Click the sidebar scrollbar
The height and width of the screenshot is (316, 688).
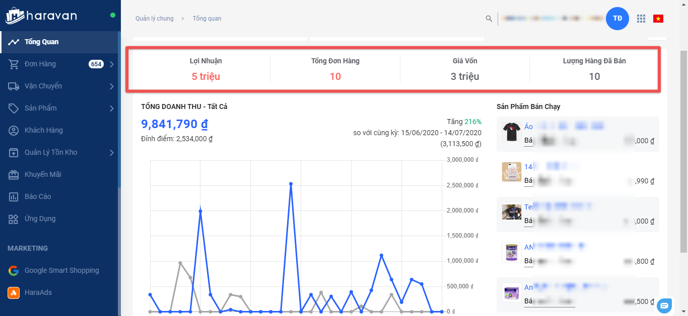[x=119, y=111]
